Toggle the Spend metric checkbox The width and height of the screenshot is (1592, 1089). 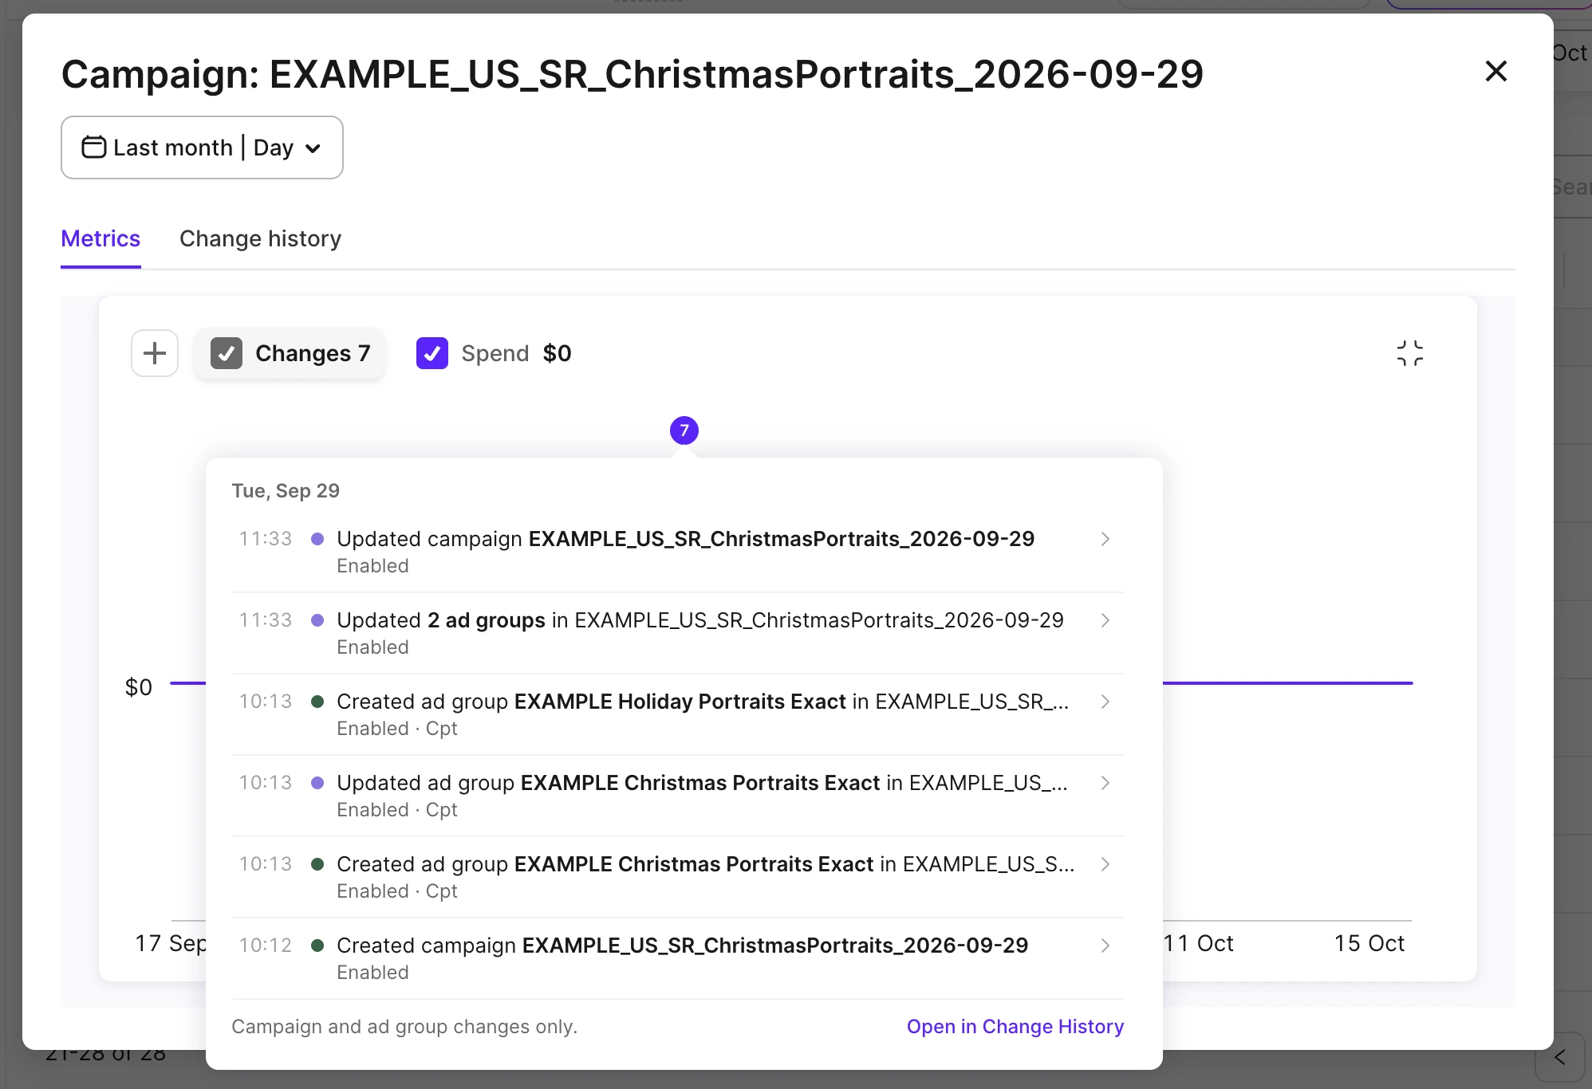coord(432,353)
